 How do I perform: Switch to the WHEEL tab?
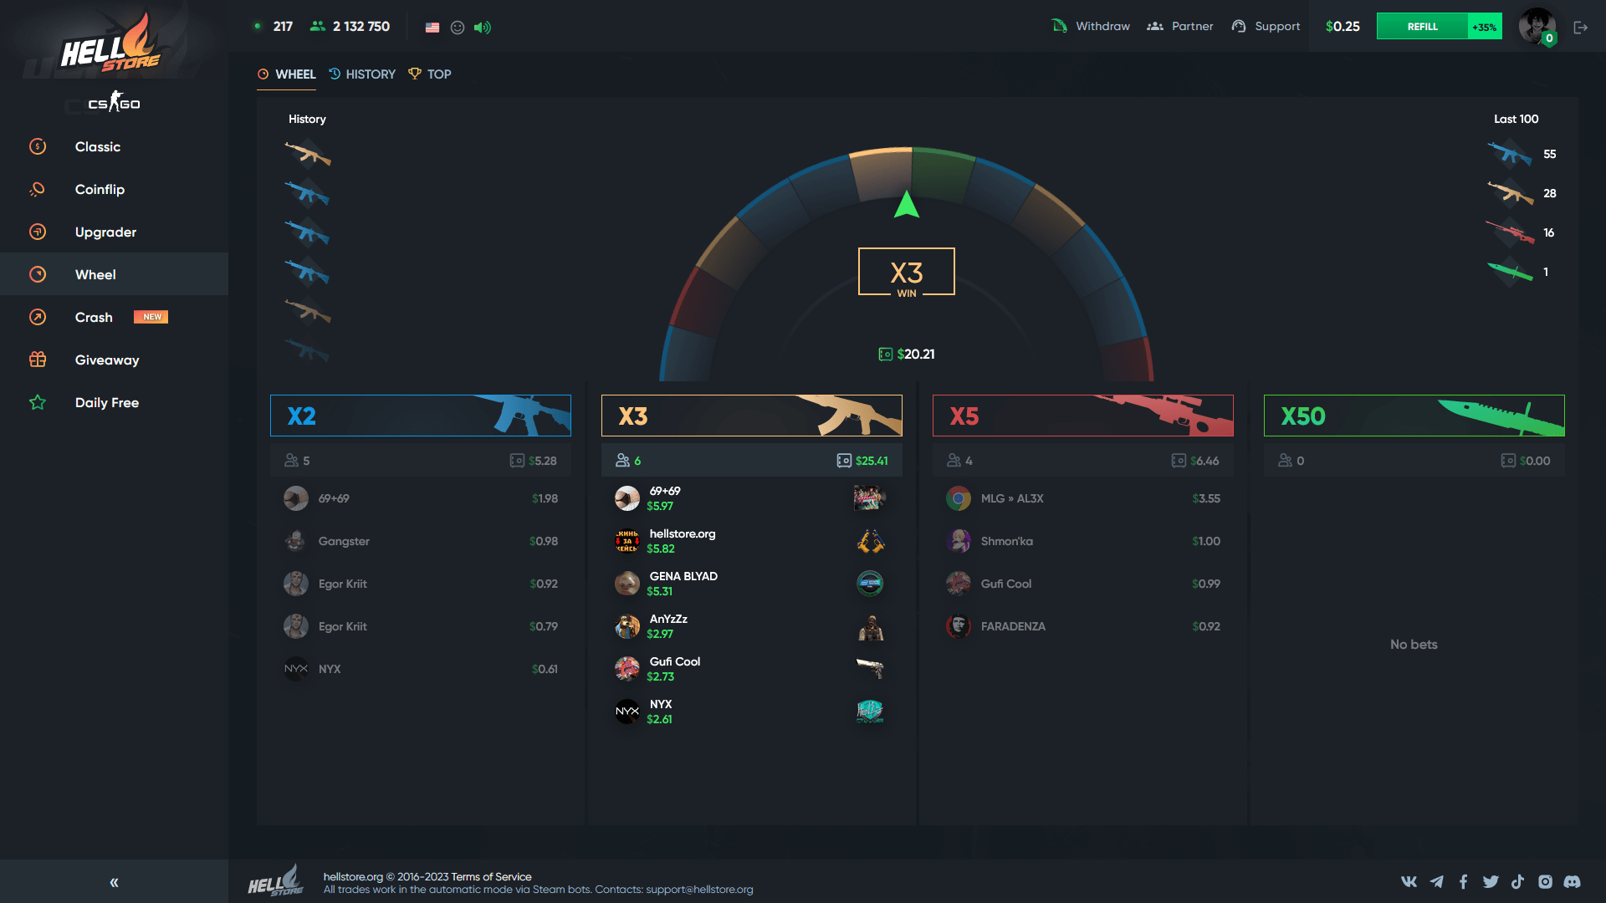[x=286, y=74]
